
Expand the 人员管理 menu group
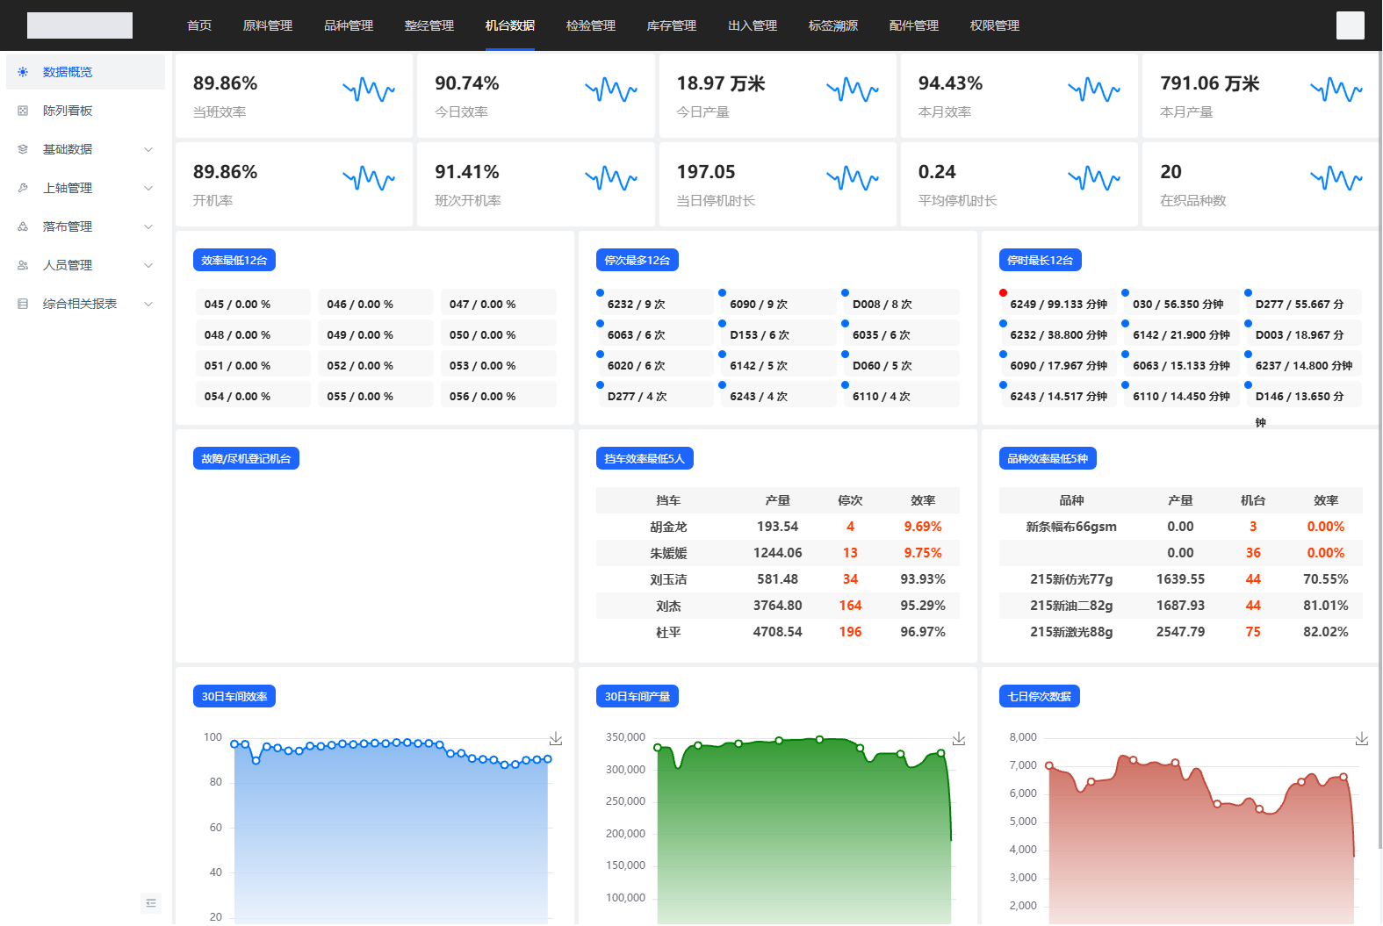[148, 265]
